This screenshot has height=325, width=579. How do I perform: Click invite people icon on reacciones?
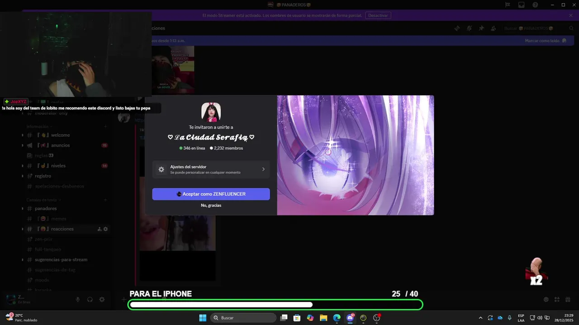point(99,229)
